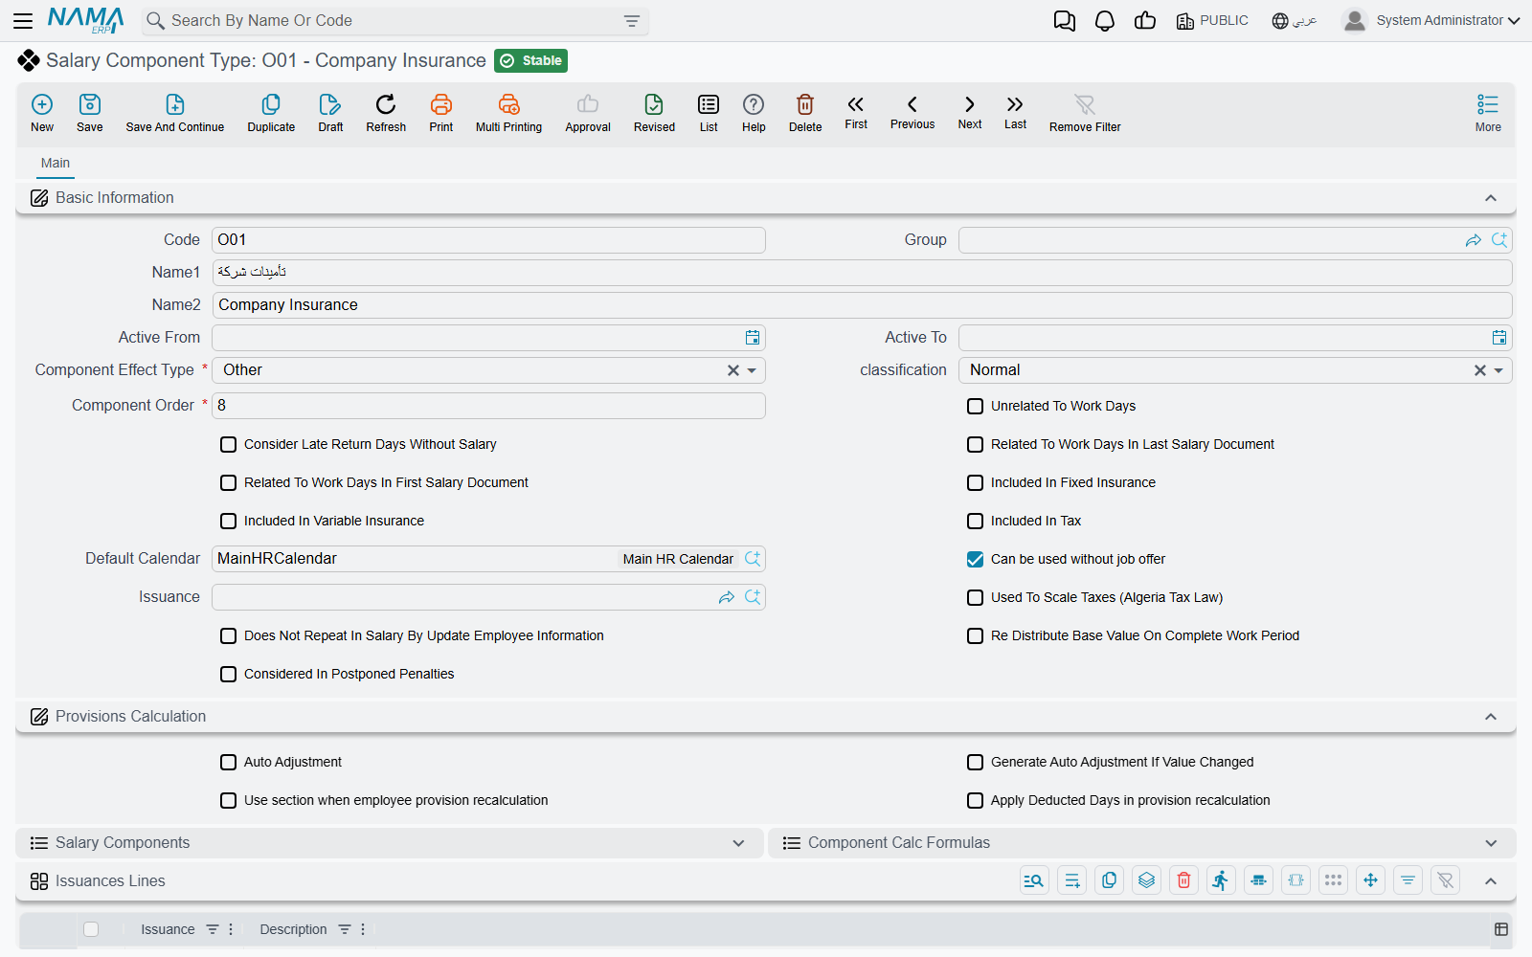Check Unrelated To Work Days
The image size is (1532, 957).
[976, 407]
